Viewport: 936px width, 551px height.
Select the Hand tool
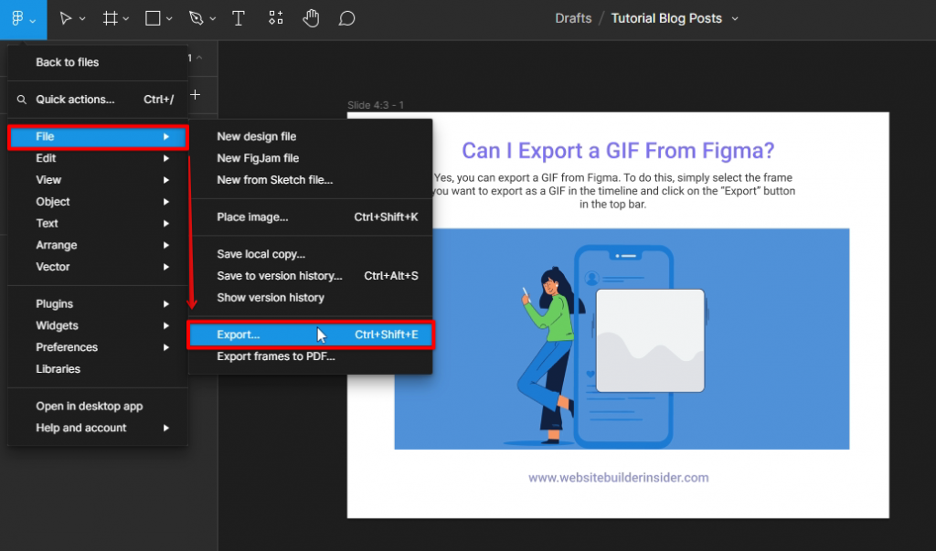[x=312, y=18]
